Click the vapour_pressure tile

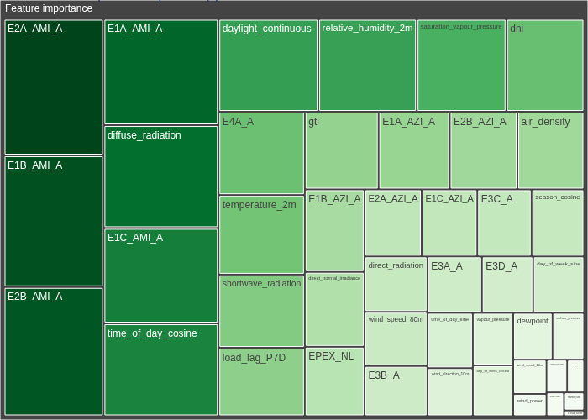tap(493, 339)
